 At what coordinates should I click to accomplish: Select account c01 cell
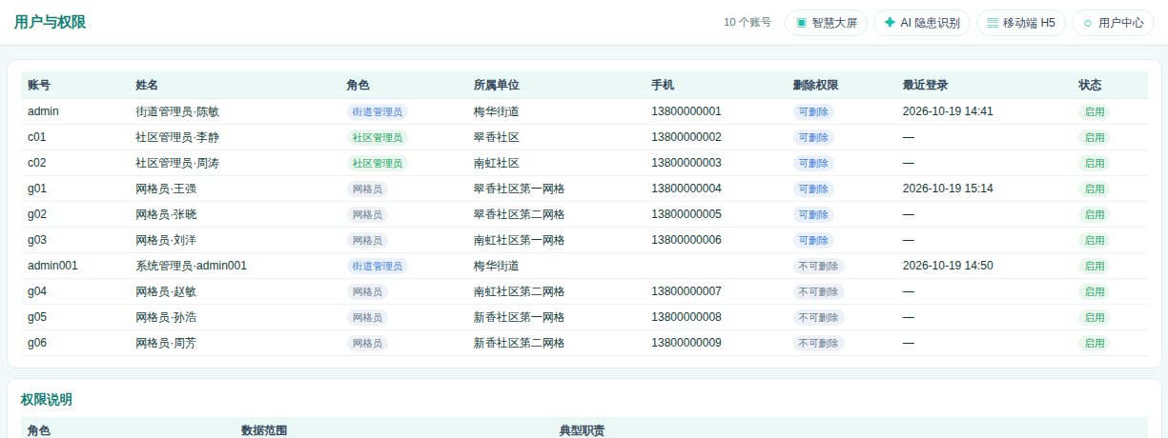(37, 137)
